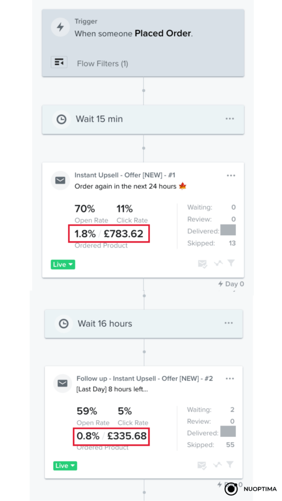
Task: Open three-dot menu on Instant Upsell #1
Action: 231,176
